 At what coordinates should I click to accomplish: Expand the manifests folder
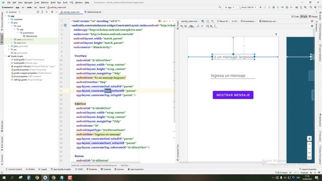coord(9,19)
